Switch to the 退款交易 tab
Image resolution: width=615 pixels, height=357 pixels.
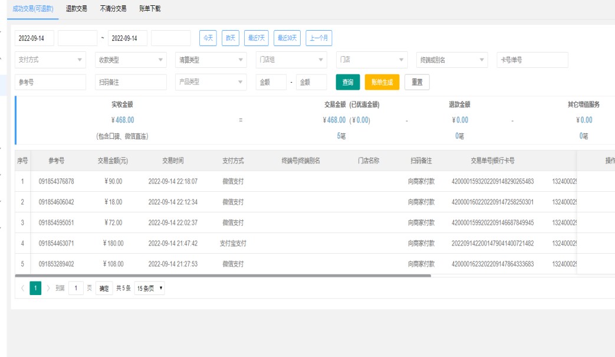[x=75, y=8]
